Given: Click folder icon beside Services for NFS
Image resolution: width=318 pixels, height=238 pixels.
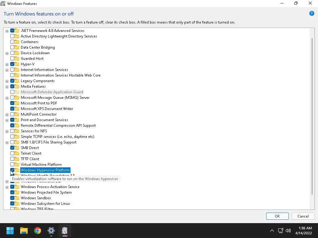Looking at the screenshot, I should (17, 131).
